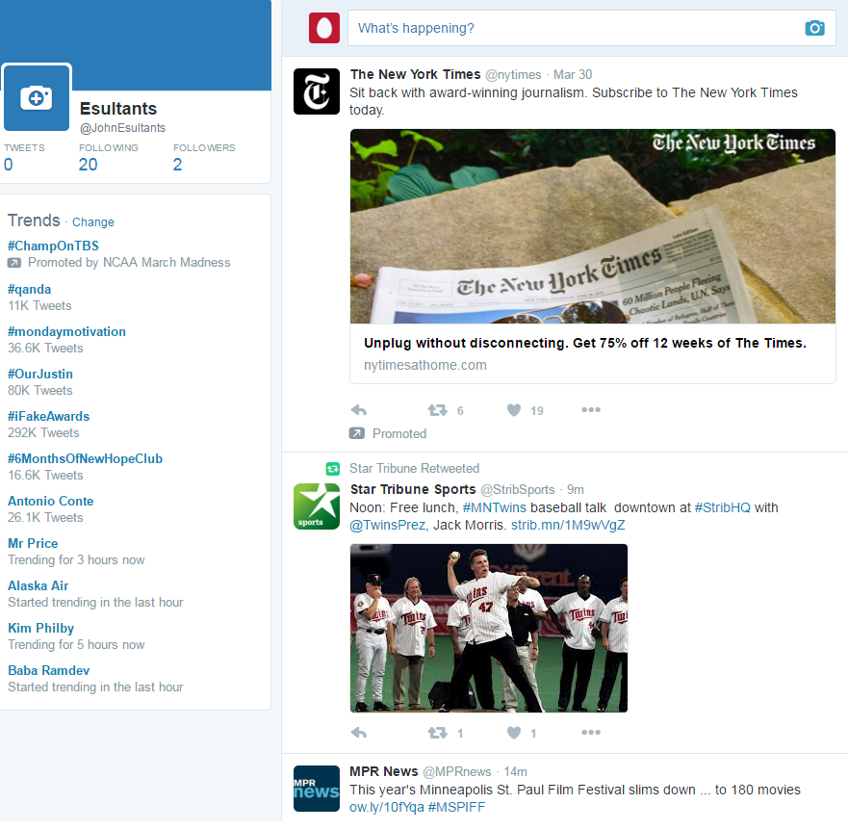Click the @JohnEsultants handle
Viewport: 848px width, 830px height.
[123, 128]
